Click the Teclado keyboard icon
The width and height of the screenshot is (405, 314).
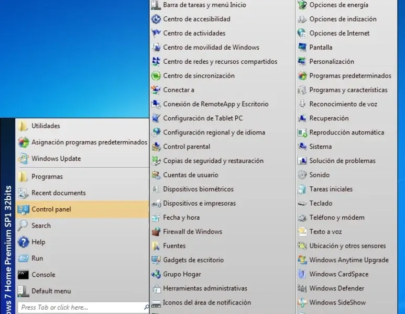(302, 203)
